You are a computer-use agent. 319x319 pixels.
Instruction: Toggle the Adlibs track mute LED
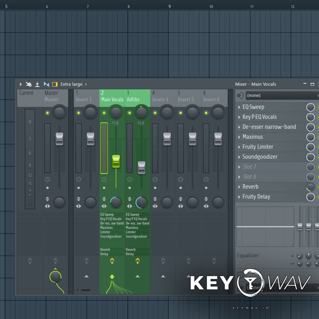coord(130,113)
